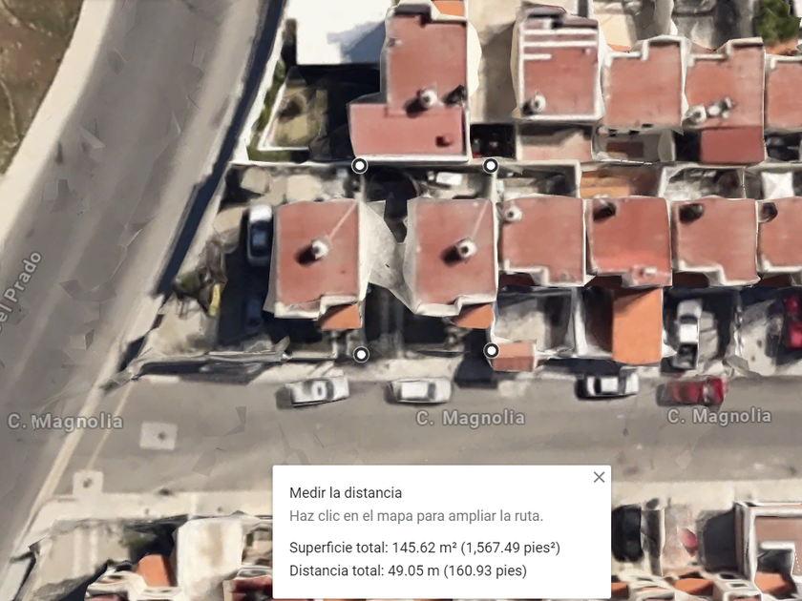Click the rightmost C. Magnolia street label
Viewport: 802px width, 601px height.
[719, 416]
